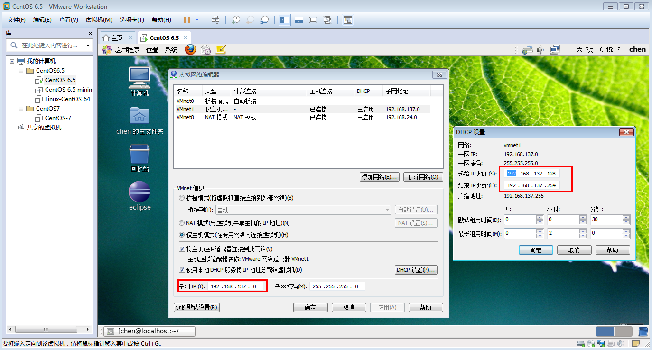The height and width of the screenshot is (350, 652).
Task: Open the 桥接到 dropdown
Action: tap(303, 210)
